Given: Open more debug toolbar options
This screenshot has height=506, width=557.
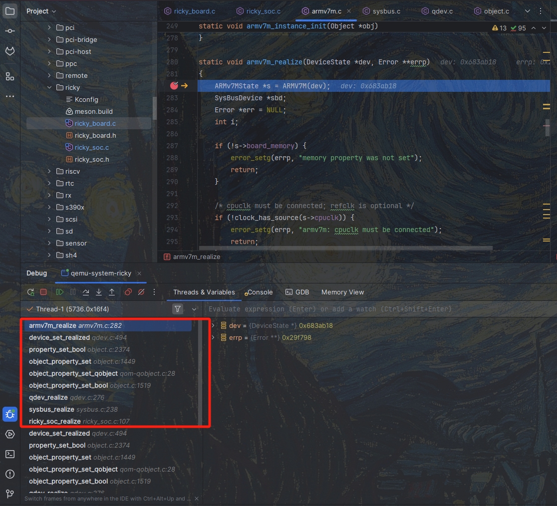Looking at the screenshot, I should tap(154, 292).
